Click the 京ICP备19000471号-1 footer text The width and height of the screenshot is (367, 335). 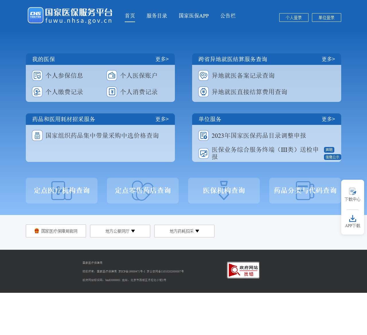(132, 271)
